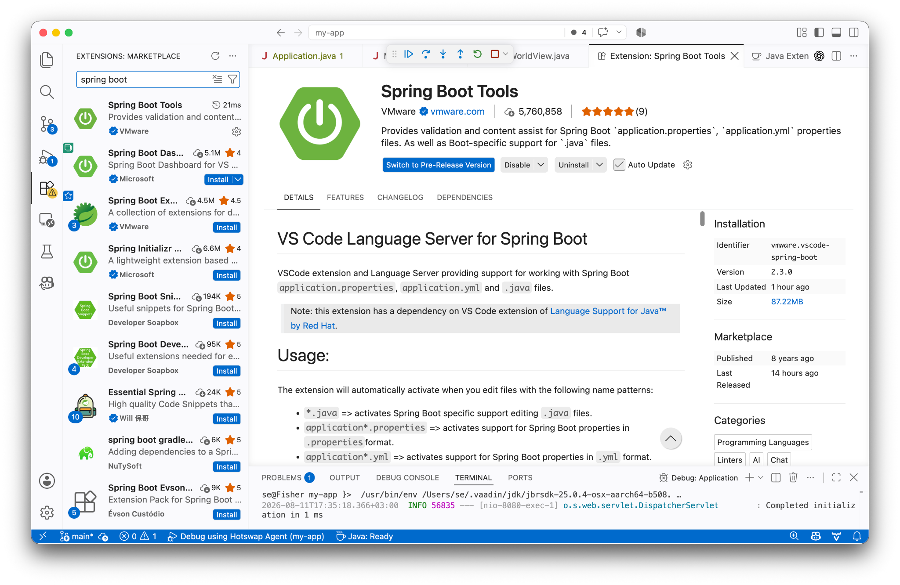The height and width of the screenshot is (585, 900).
Task: Open the vmware.com publisher link
Action: pyautogui.click(x=457, y=112)
